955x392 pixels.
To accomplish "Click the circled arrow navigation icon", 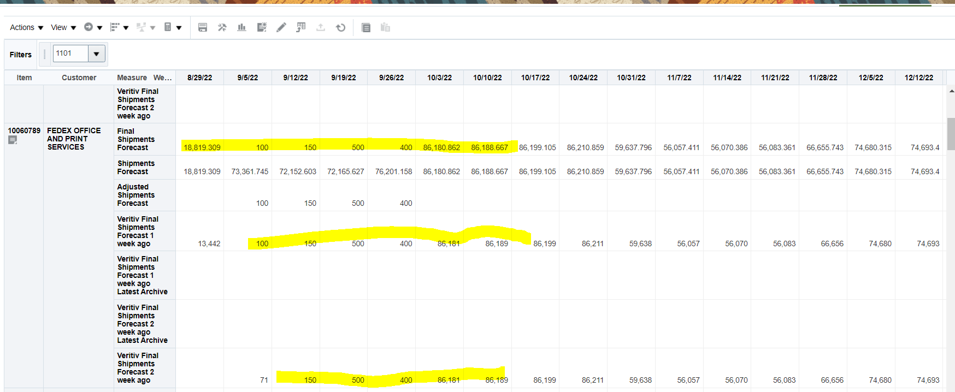I will point(89,27).
